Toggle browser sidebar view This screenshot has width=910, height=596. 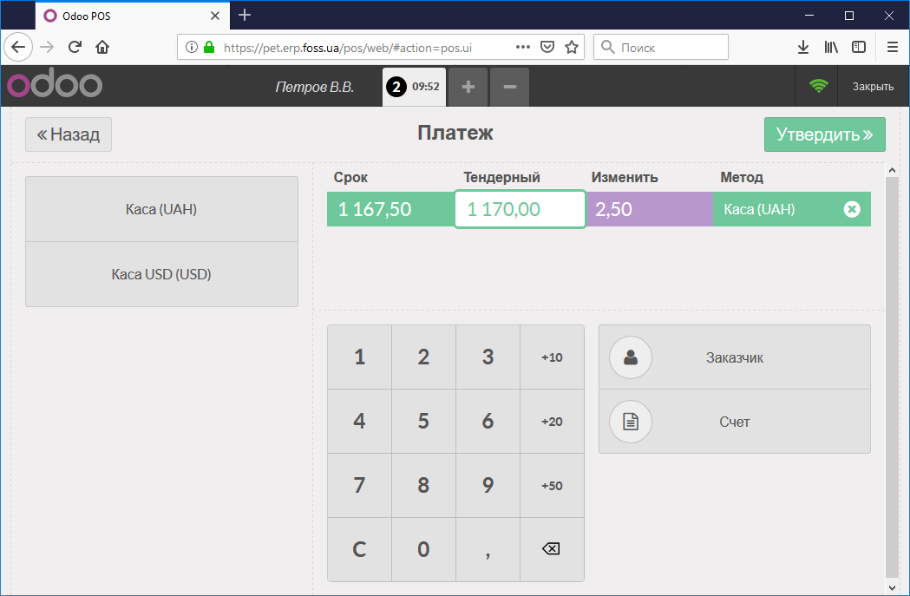(859, 47)
